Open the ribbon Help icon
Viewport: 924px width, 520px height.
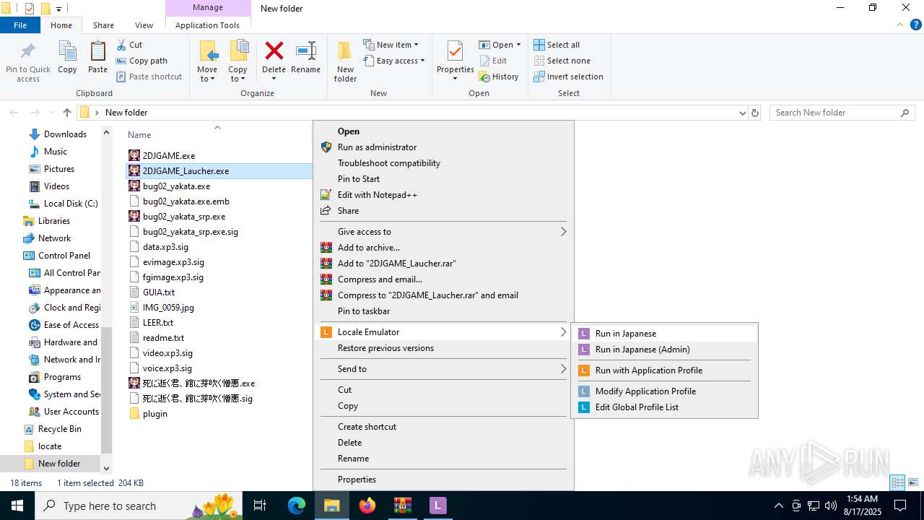click(x=915, y=25)
